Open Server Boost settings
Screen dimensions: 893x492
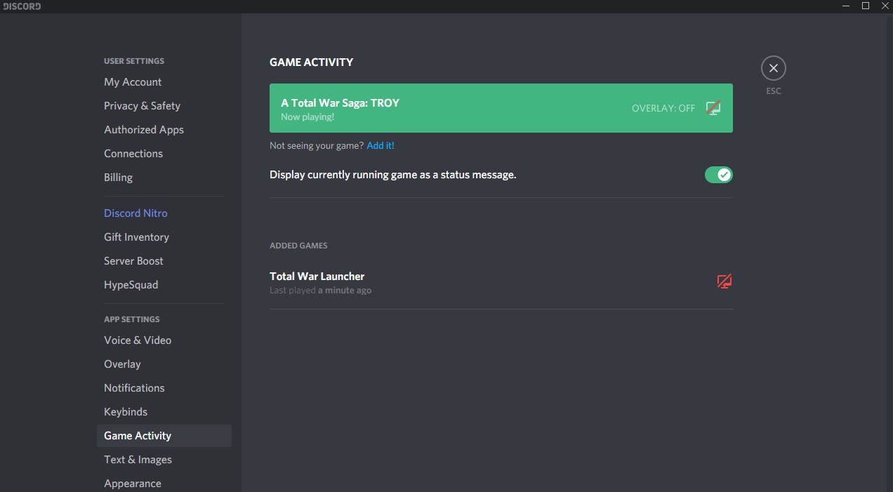[x=133, y=261]
